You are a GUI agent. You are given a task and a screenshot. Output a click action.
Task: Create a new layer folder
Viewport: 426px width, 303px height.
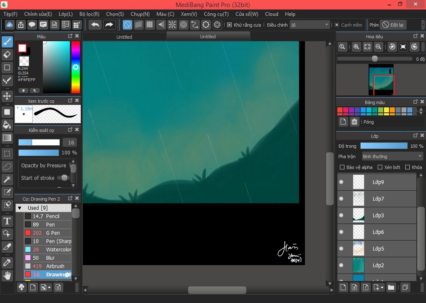tap(391, 287)
